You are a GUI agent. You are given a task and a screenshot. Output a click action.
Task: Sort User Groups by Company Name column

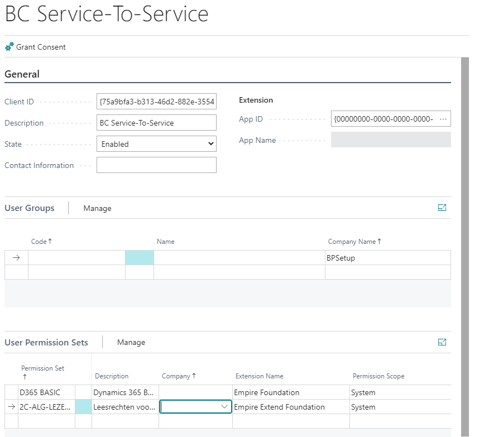[354, 241]
